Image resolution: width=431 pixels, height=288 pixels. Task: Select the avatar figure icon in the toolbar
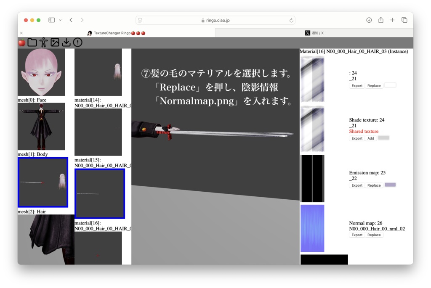click(x=43, y=42)
